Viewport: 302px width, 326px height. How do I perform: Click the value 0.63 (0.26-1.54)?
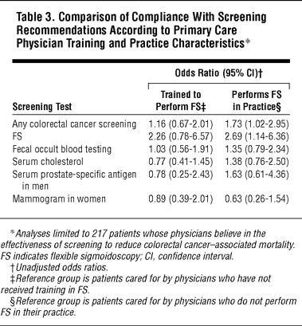tap(257, 198)
